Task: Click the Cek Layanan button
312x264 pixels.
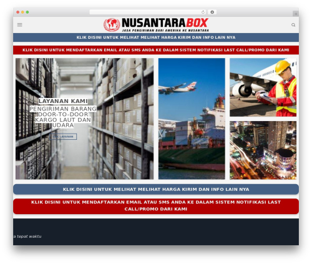Action: [63, 137]
